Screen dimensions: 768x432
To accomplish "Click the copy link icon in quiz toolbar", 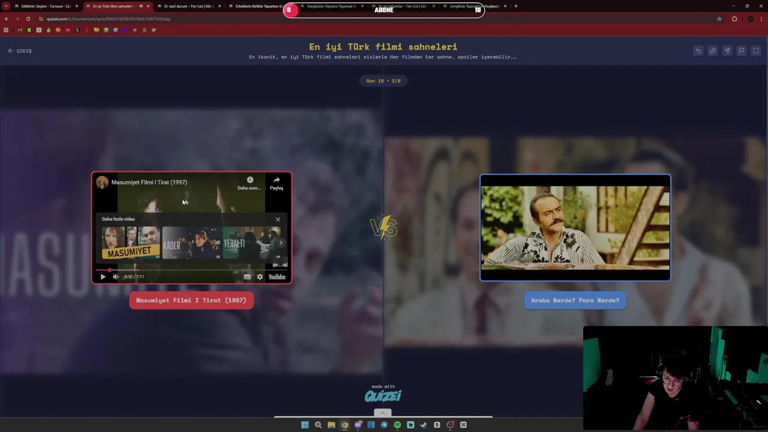I will coord(713,51).
